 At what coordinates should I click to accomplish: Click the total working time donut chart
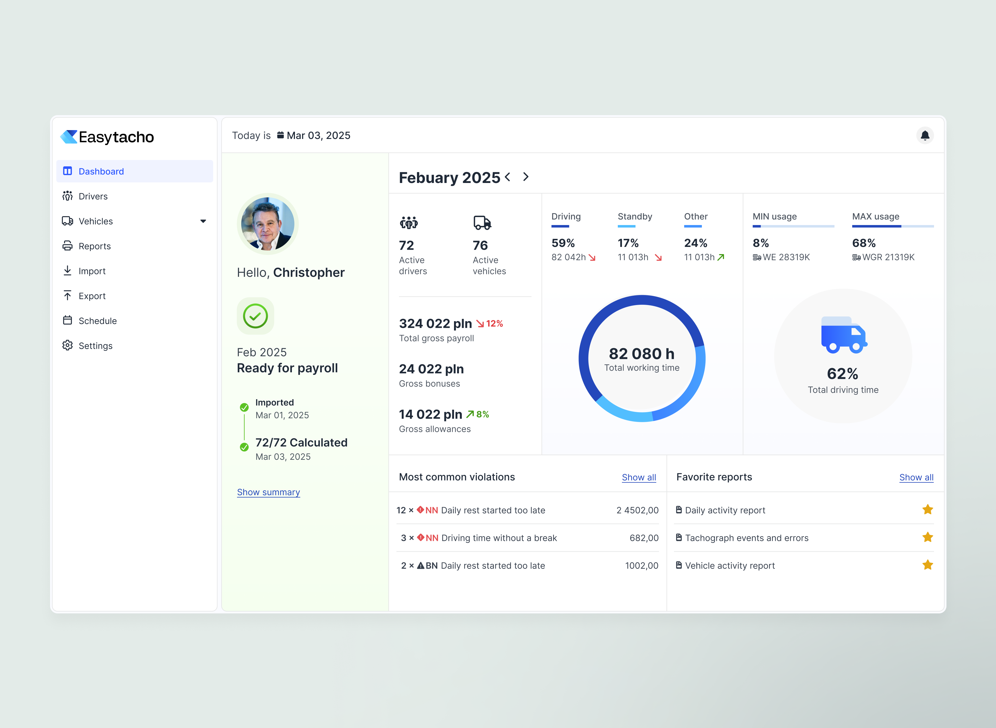642,358
